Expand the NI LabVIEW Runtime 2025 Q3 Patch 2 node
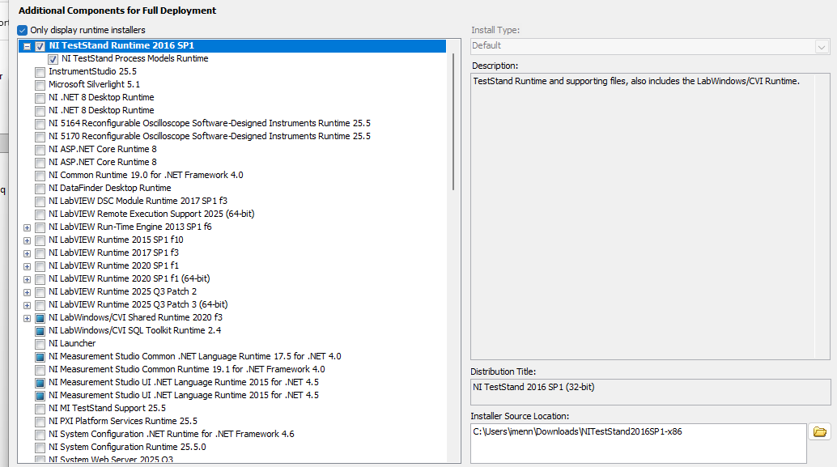 pos(28,292)
